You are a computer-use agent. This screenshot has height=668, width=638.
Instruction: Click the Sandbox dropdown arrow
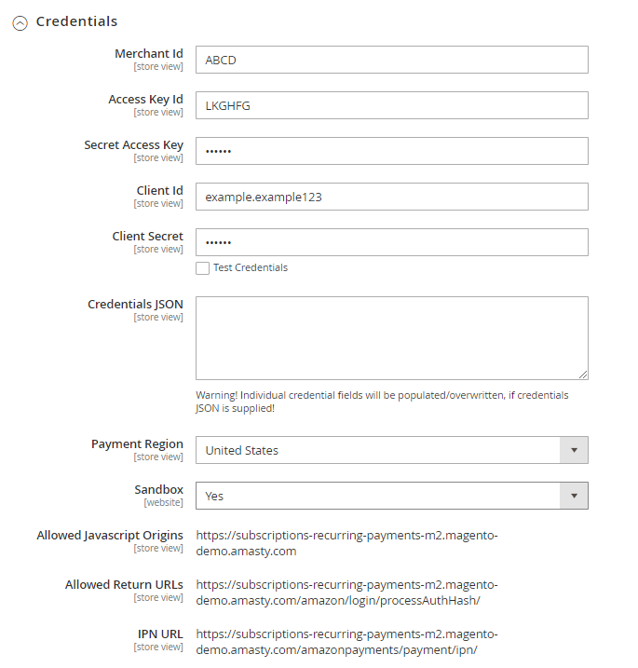[574, 496]
